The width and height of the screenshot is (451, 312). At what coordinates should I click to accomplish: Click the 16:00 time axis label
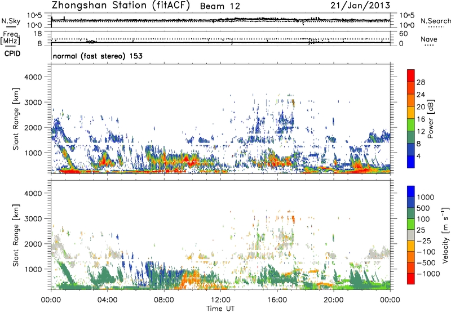pos(277,300)
